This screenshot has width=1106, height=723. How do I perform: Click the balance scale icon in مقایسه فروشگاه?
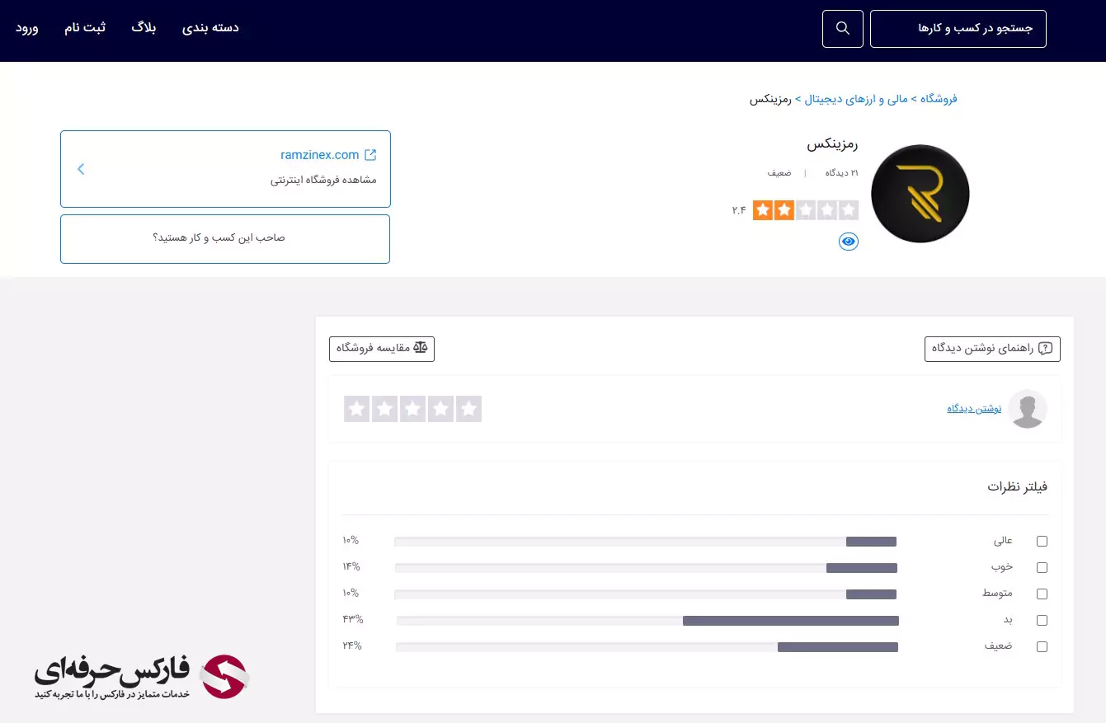(421, 348)
